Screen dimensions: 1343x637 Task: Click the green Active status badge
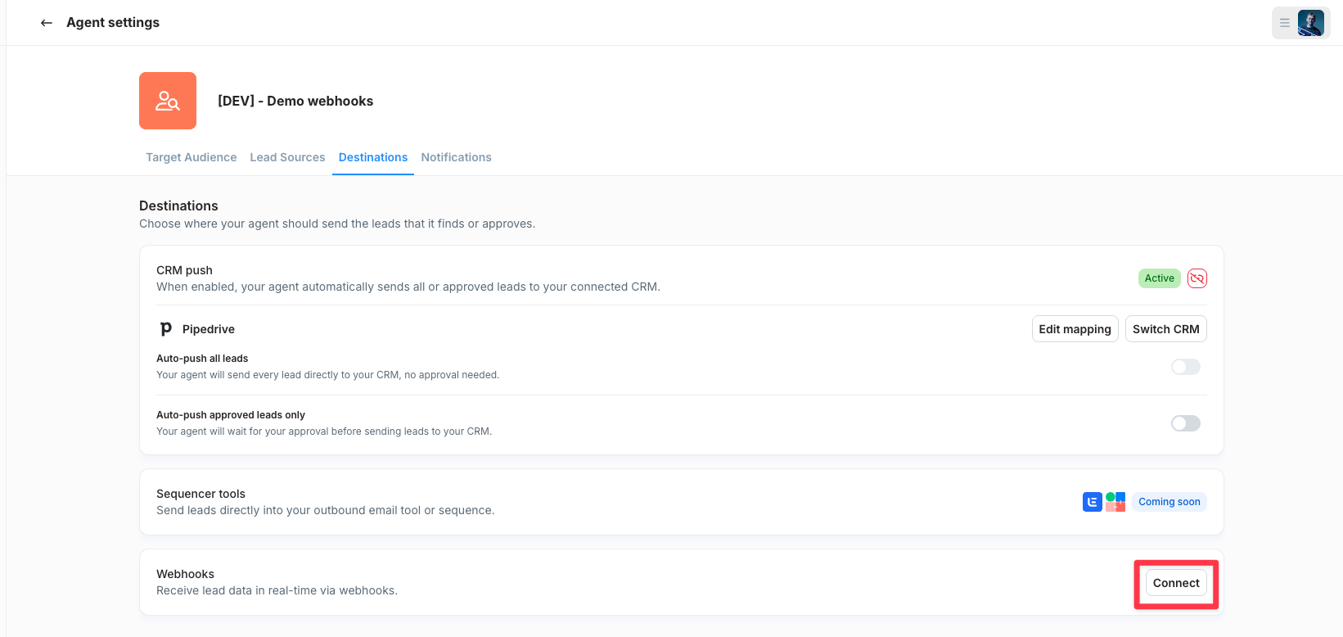(1159, 278)
